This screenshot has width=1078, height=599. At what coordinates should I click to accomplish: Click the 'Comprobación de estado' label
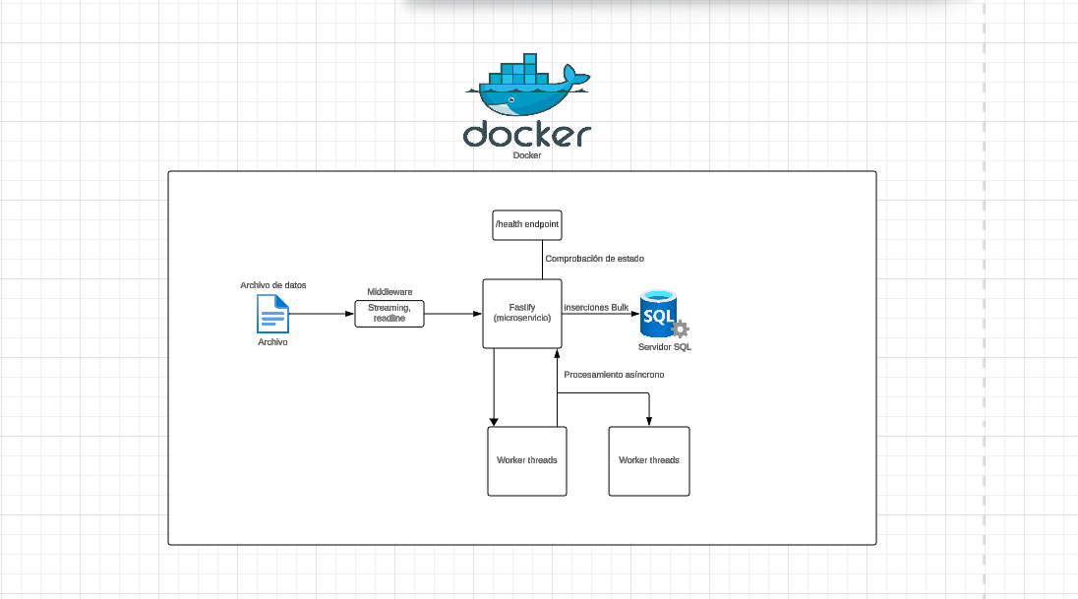click(594, 259)
